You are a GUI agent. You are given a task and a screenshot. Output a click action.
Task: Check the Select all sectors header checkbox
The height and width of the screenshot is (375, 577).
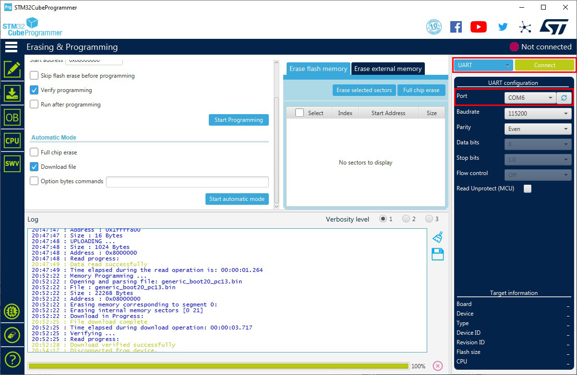click(300, 113)
